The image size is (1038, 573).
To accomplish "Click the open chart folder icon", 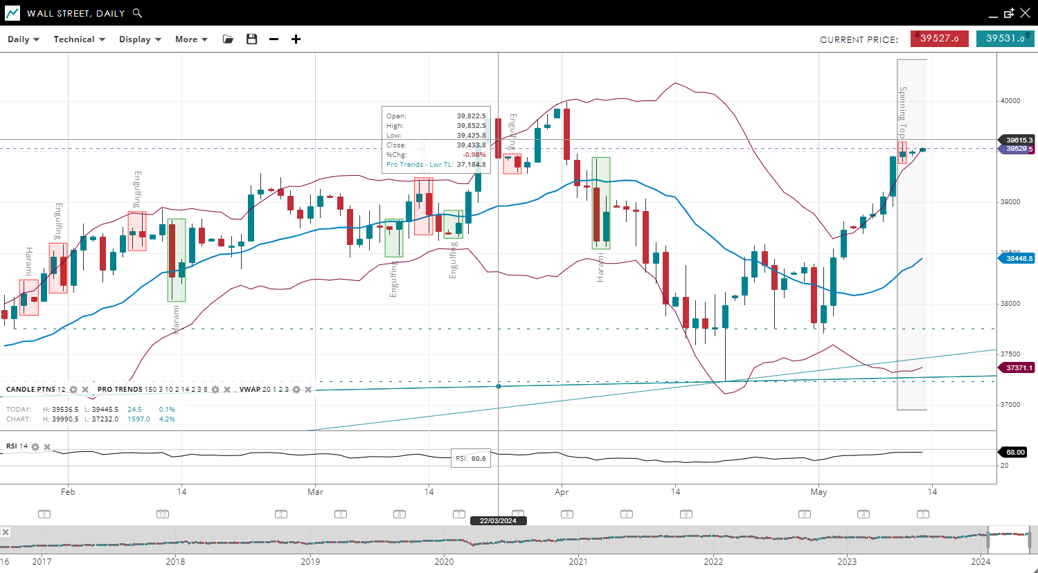I will pyautogui.click(x=228, y=39).
